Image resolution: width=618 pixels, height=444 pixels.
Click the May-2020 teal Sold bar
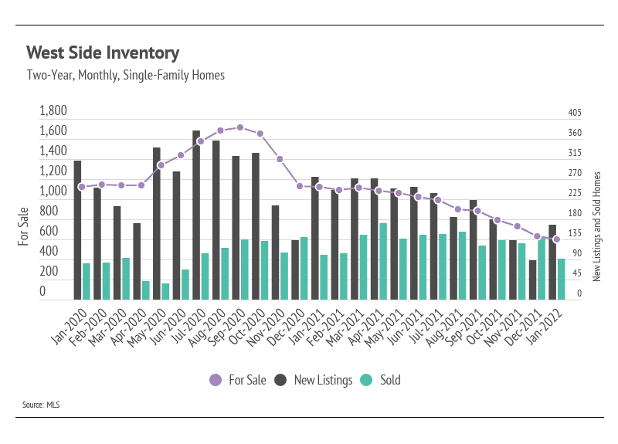165,292
